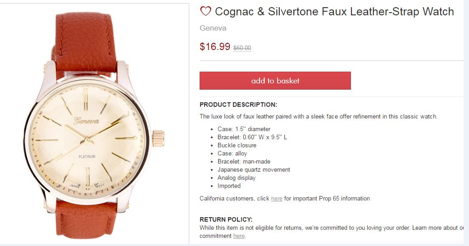
Task: Follow the 'here' link in the return policy
Action: pyautogui.click(x=239, y=236)
